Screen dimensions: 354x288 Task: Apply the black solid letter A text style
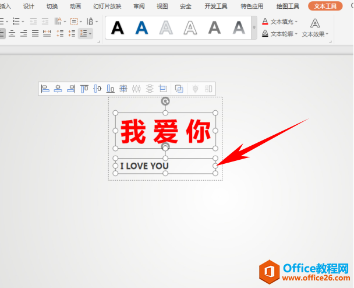coord(118,27)
